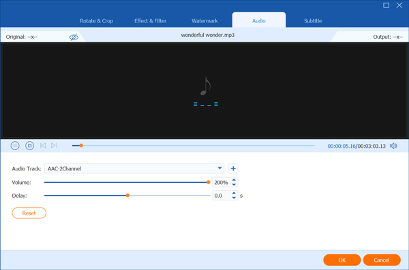The width and height of the screenshot is (409, 270).
Task: Mute audio using the speaker icon
Action: (x=393, y=146)
